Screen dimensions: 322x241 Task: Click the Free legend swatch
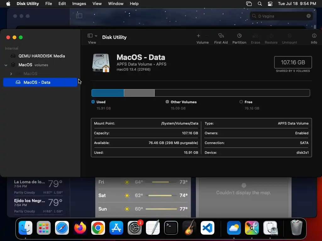point(241,102)
